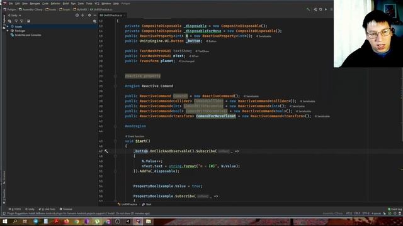403x226 pixels.
Task: Open the Terminal tool window
Action: pos(65,209)
